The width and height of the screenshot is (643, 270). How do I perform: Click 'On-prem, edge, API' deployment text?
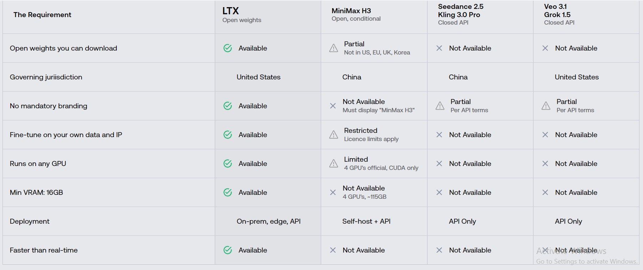tap(269, 221)
